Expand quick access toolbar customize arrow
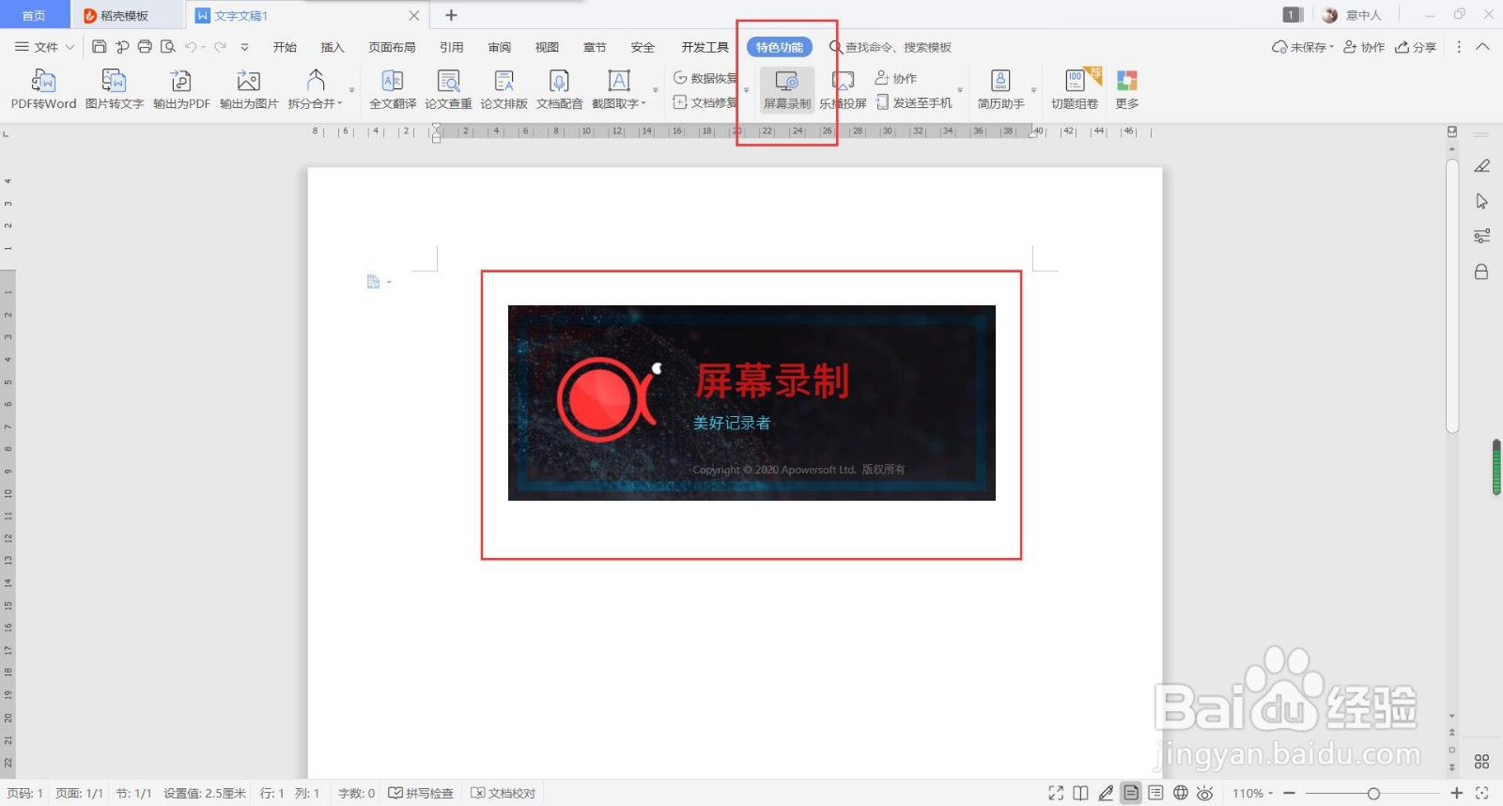This screenshot has width=1503, height=806. tap(244, 47)
